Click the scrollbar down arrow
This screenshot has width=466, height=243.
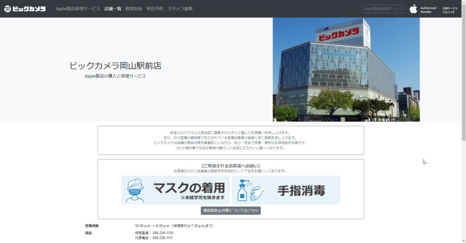464,241
